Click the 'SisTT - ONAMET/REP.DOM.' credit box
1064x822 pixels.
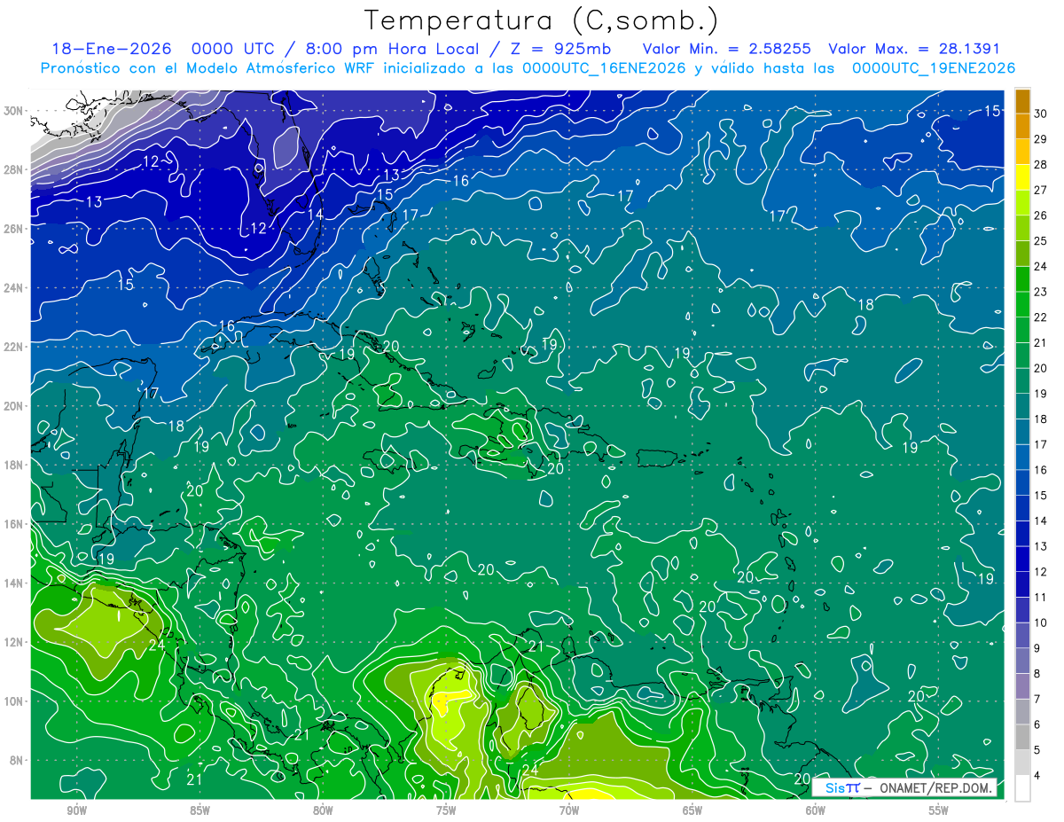[x=904, y=787]
